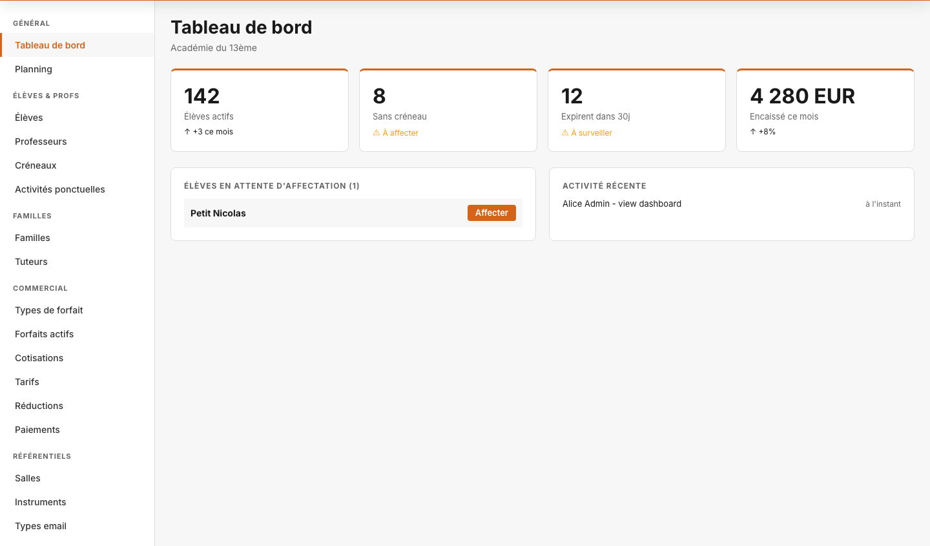Open Types email
This screenshot has height=546, width=930.
click(77, 526)
